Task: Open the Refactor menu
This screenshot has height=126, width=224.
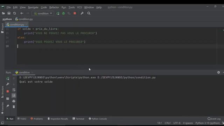Action: coord(54,7)
